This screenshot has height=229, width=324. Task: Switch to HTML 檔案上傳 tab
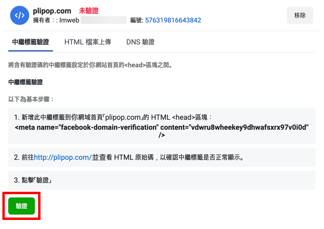(x=88, y=42)
